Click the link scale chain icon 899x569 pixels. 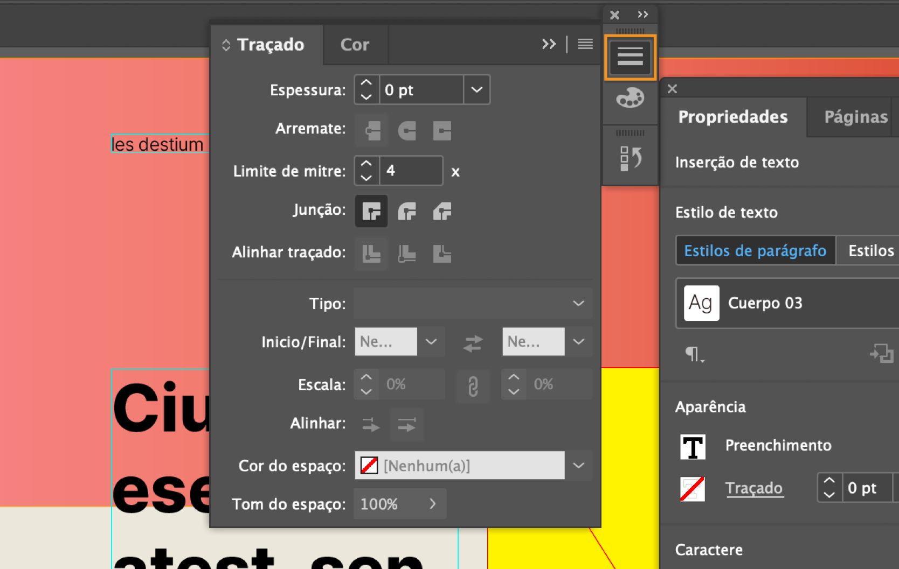[x=473, y=385]
